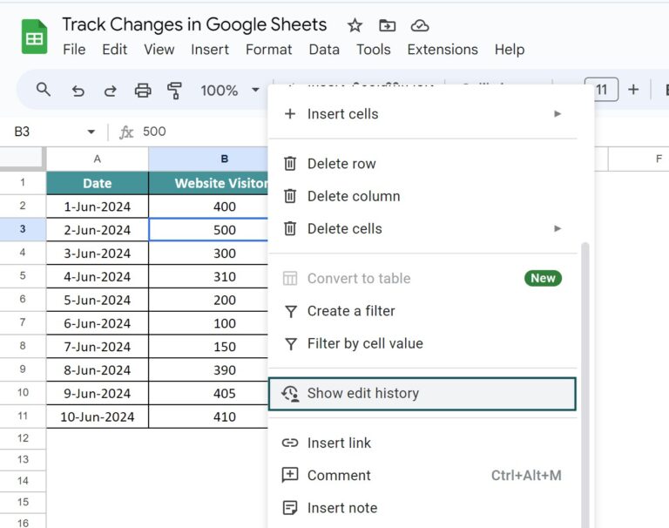Click trash icon beside Delete cells

[290, 228]
